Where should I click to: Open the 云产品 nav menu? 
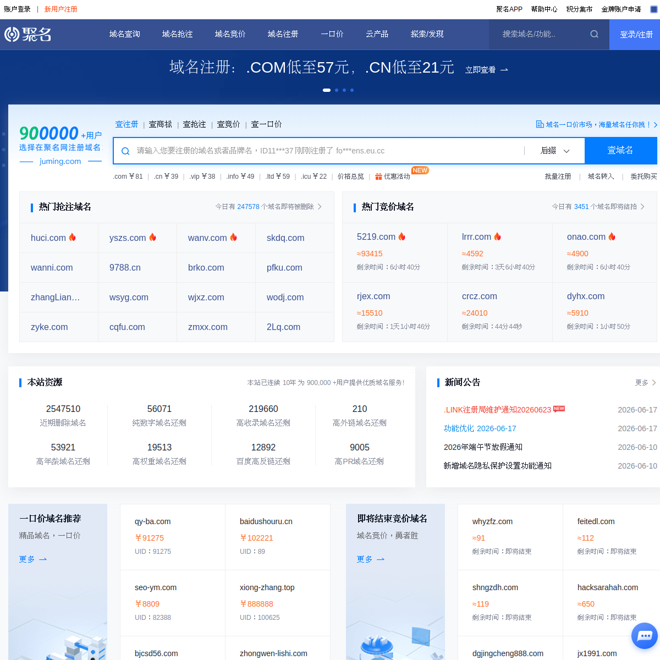pos(377,34)
